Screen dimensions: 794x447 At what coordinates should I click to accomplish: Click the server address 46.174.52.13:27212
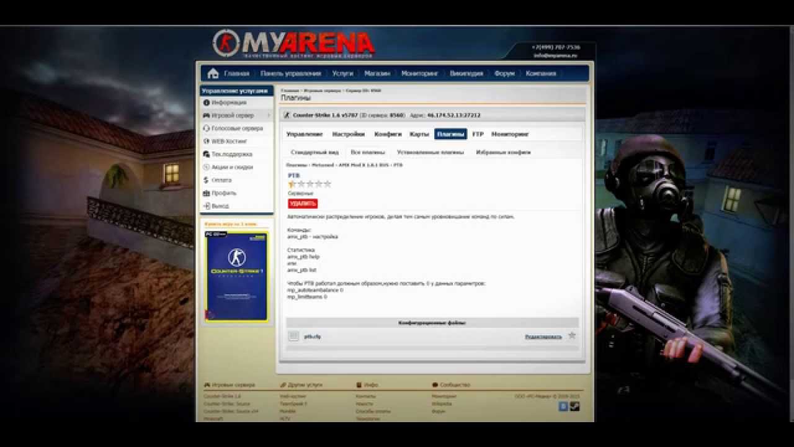coord(453,115)
